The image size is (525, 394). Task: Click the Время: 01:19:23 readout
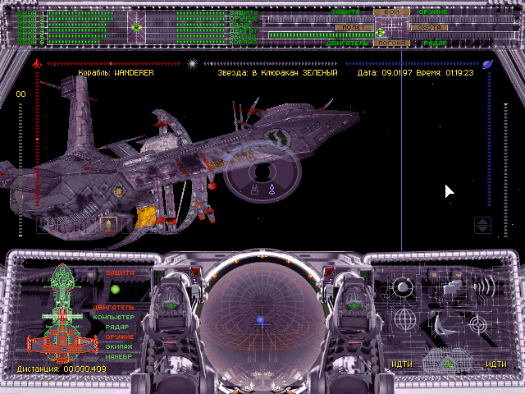click(x=445, y=73)
